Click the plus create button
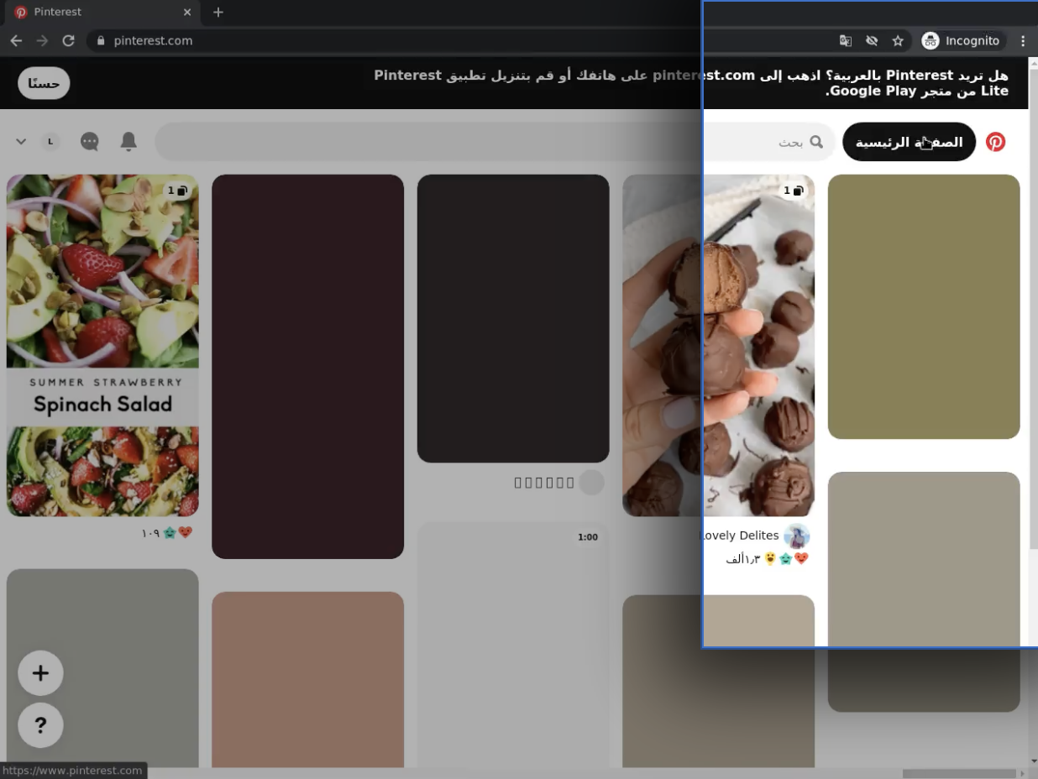The height and width of the screenshot is (779, 1038). [40, 673]
